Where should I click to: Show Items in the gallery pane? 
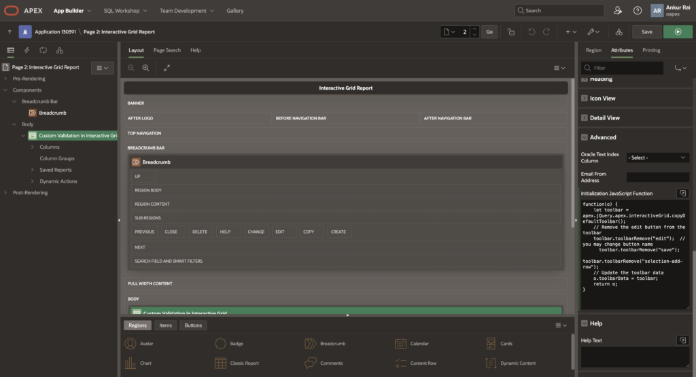pos(165,325)
